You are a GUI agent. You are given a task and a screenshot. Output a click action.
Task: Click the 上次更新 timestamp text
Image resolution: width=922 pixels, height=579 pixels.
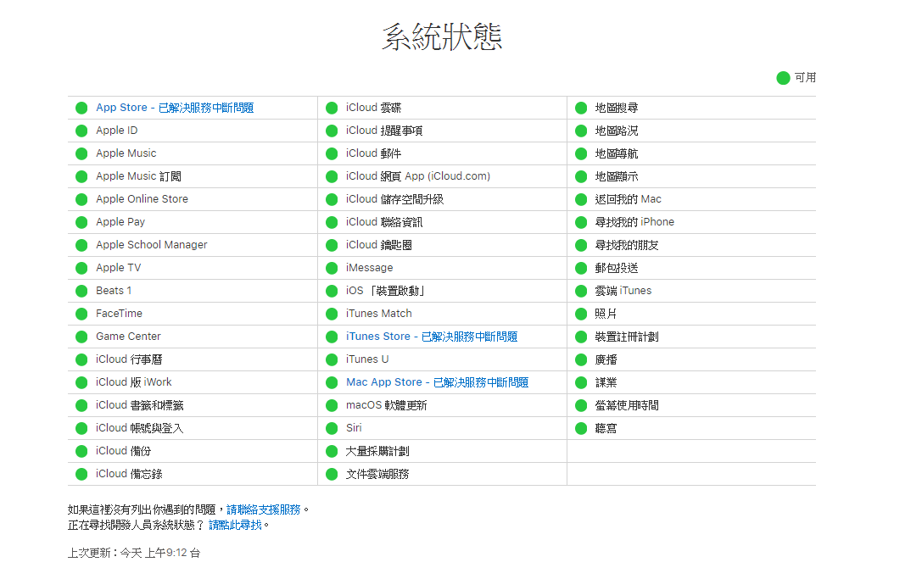(x=134, y=553)
